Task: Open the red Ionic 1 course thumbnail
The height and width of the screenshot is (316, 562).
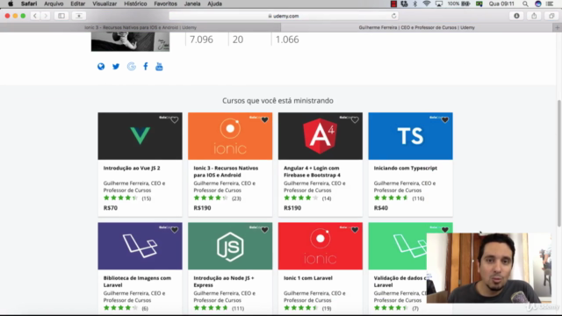Action: click(x=320, y=246)
